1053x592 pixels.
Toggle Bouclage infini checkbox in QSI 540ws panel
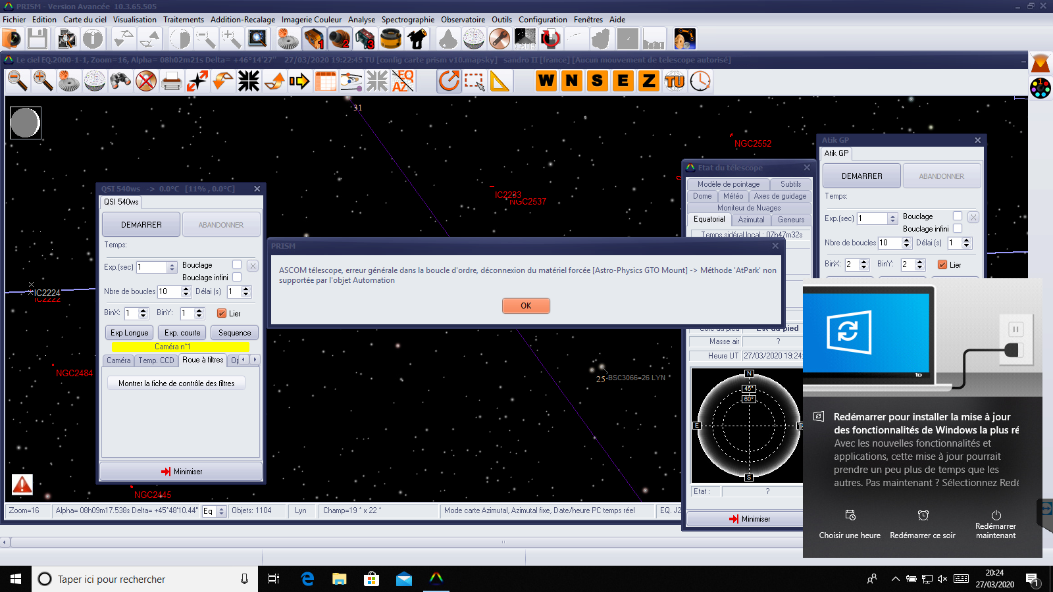pos(237,277)
